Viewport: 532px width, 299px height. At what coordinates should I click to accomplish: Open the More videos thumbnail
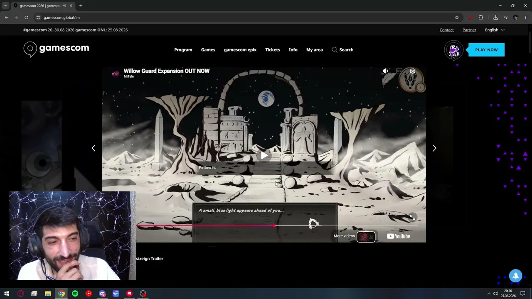[x=366, y=236]
